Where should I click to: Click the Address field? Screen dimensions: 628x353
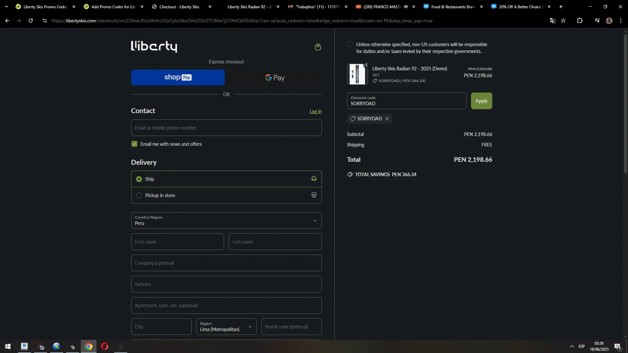click(226, 284)
